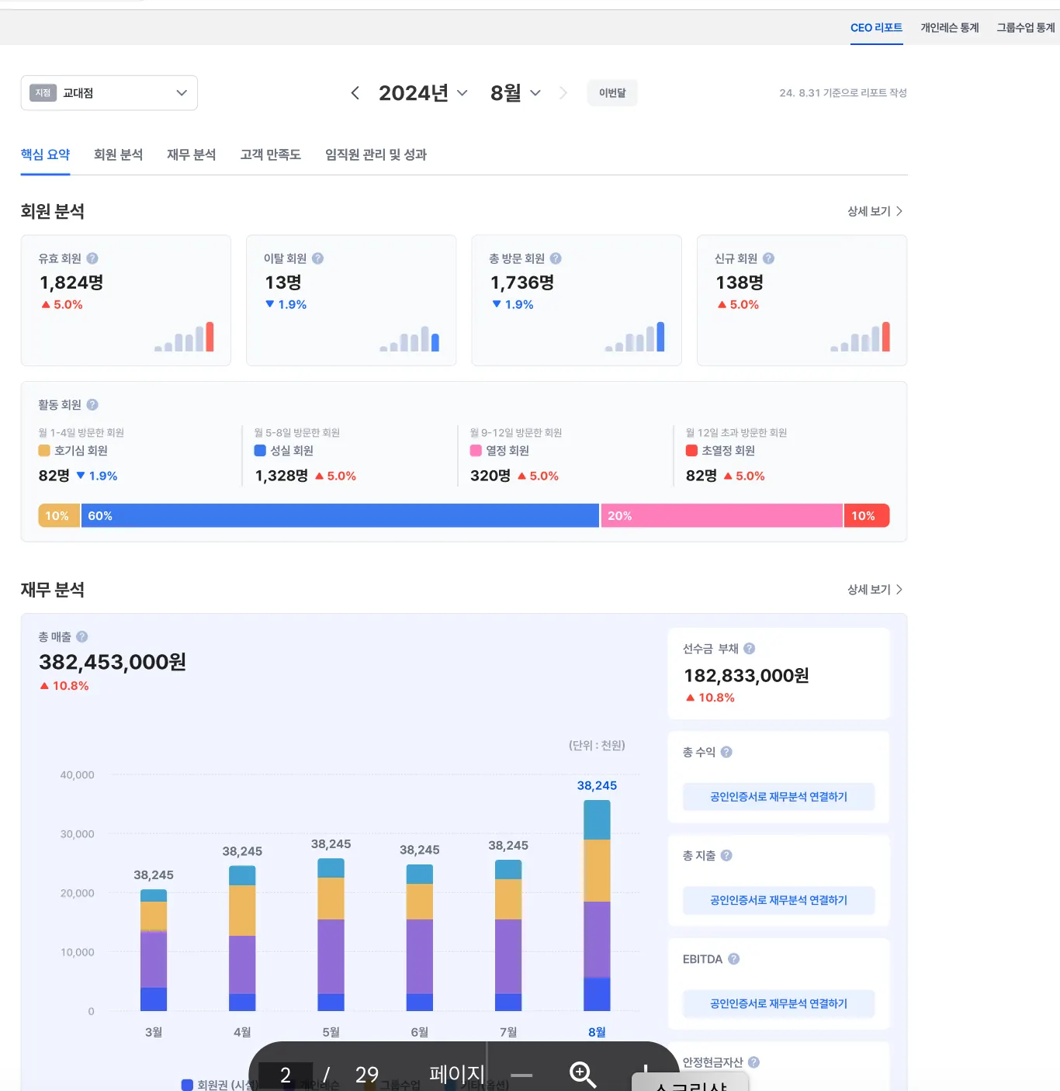Open help icon next to 총 지출
The width and height of the screenshot is (1060, 1091).
coord(726,855)
